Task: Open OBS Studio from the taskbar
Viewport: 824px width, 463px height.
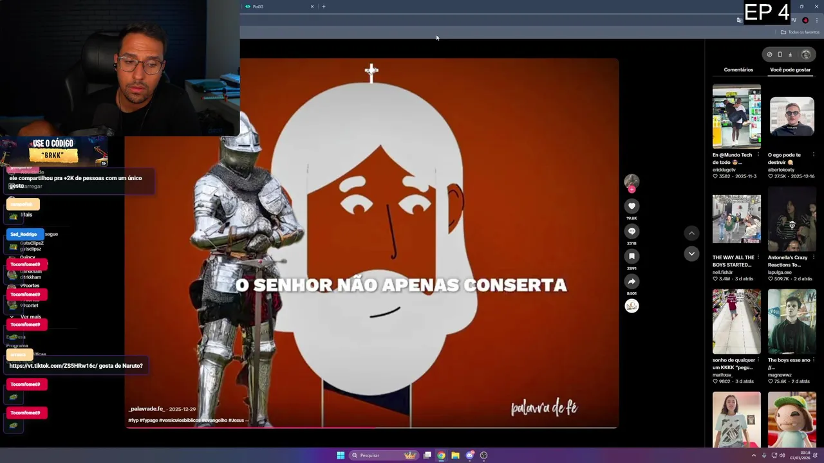Action: pos(483,455)
